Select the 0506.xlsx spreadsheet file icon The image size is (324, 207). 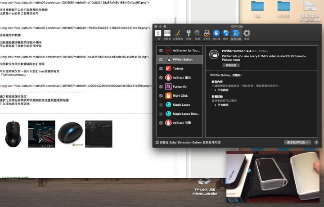(x=310, y=6)
